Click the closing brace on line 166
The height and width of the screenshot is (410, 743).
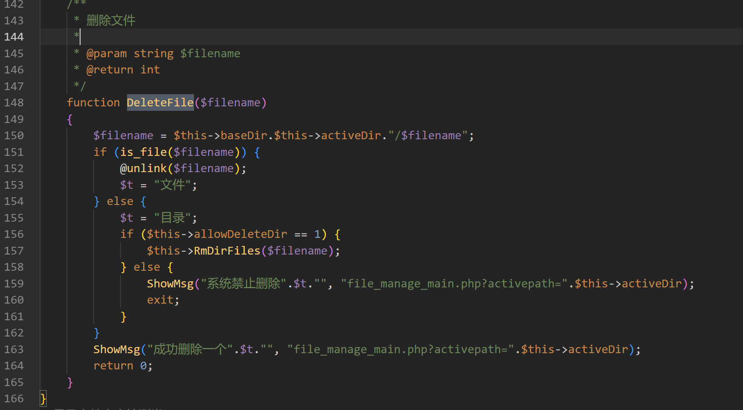point(43,399)
